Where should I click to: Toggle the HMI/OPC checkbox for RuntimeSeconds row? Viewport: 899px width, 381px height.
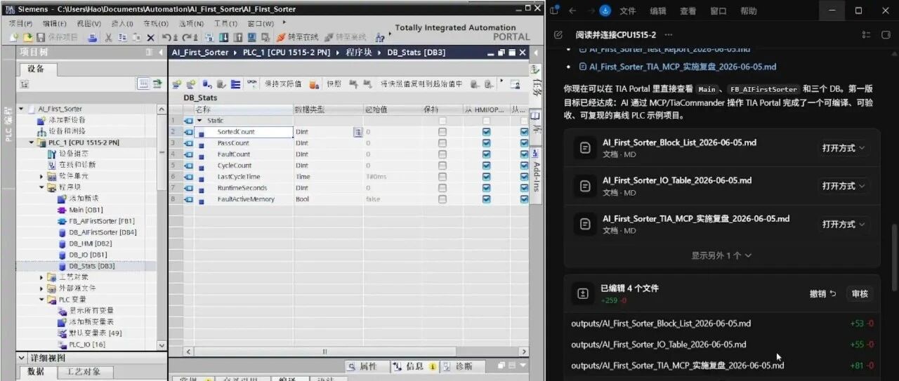[486, 188]
